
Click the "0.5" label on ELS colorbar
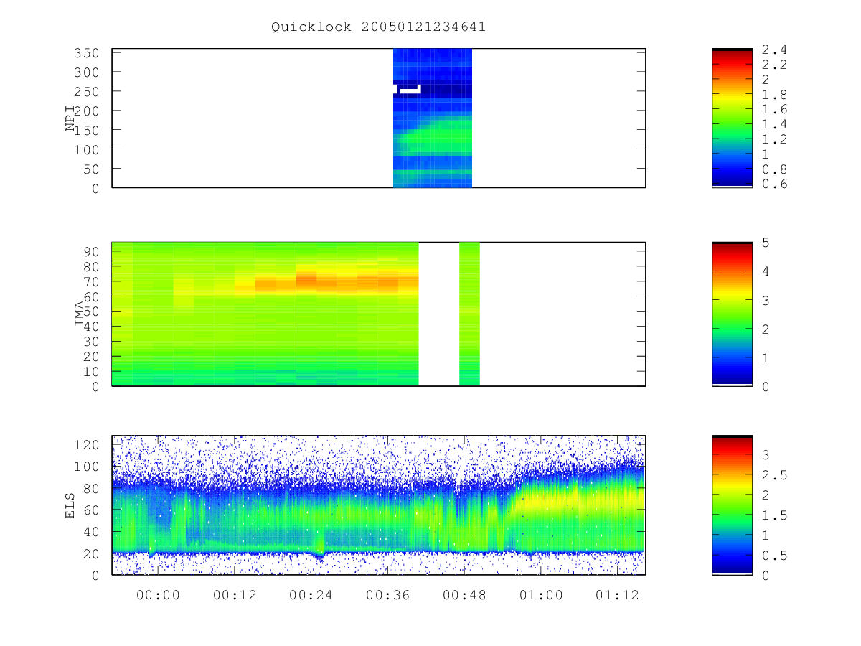tap(774, 556)
